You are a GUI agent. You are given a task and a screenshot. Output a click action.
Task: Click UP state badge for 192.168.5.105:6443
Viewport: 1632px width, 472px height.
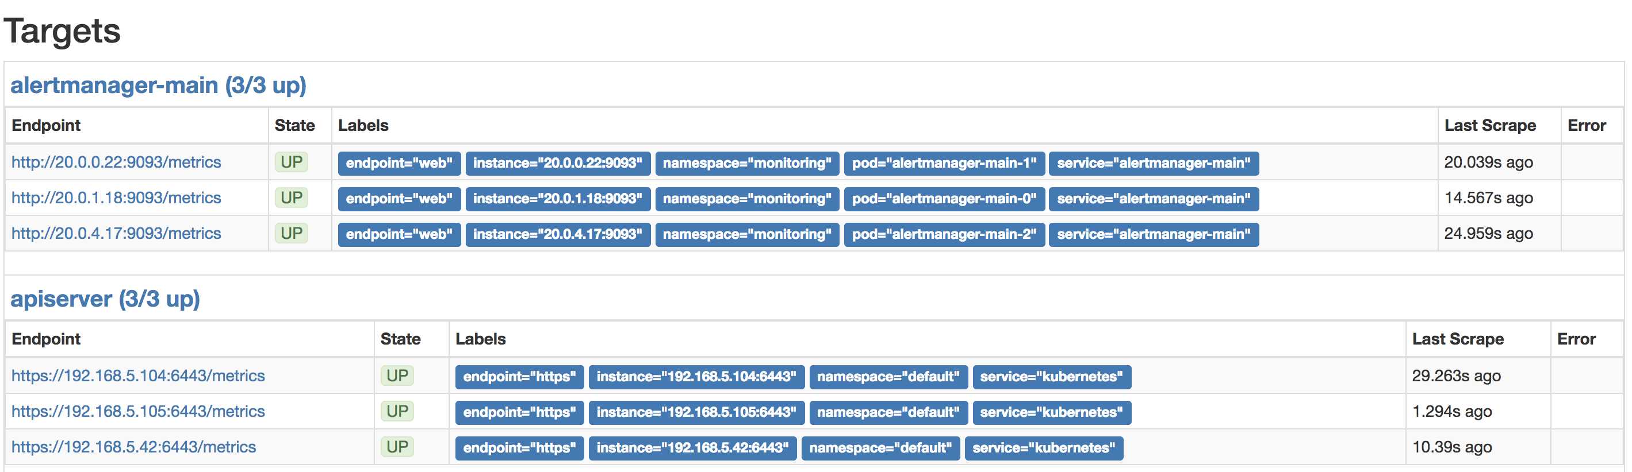coord(397,411)
